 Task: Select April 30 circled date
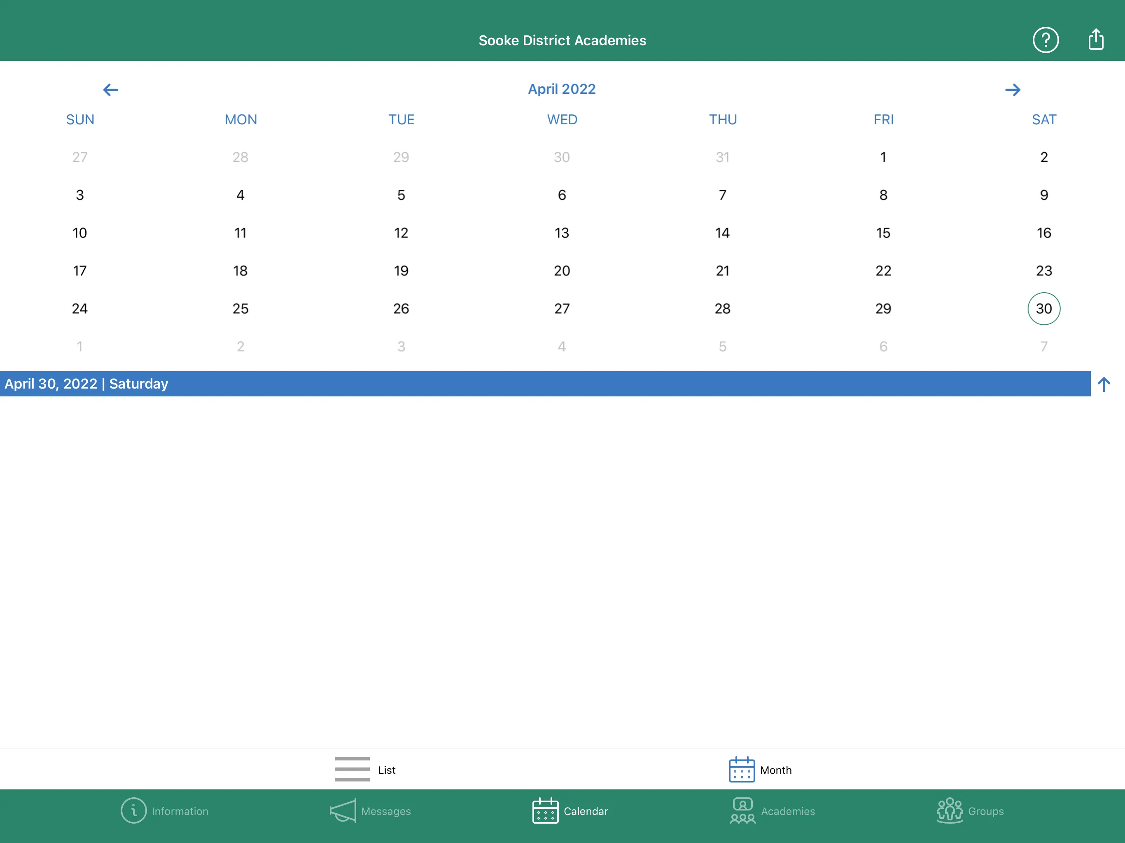(x=1043, y=308)
